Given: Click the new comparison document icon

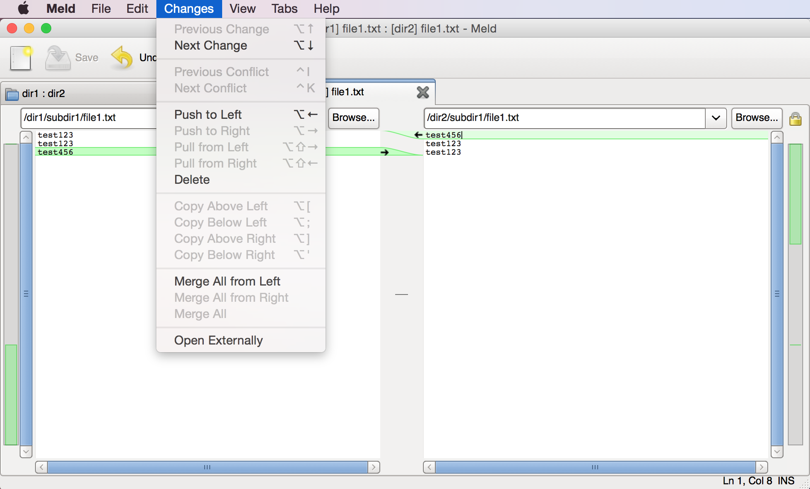Looking at the screenshot, I should pos(21,58).
